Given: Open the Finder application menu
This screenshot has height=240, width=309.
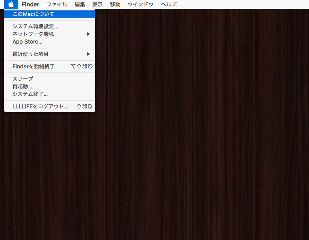Looking at the screenshot, I should 30,4.
